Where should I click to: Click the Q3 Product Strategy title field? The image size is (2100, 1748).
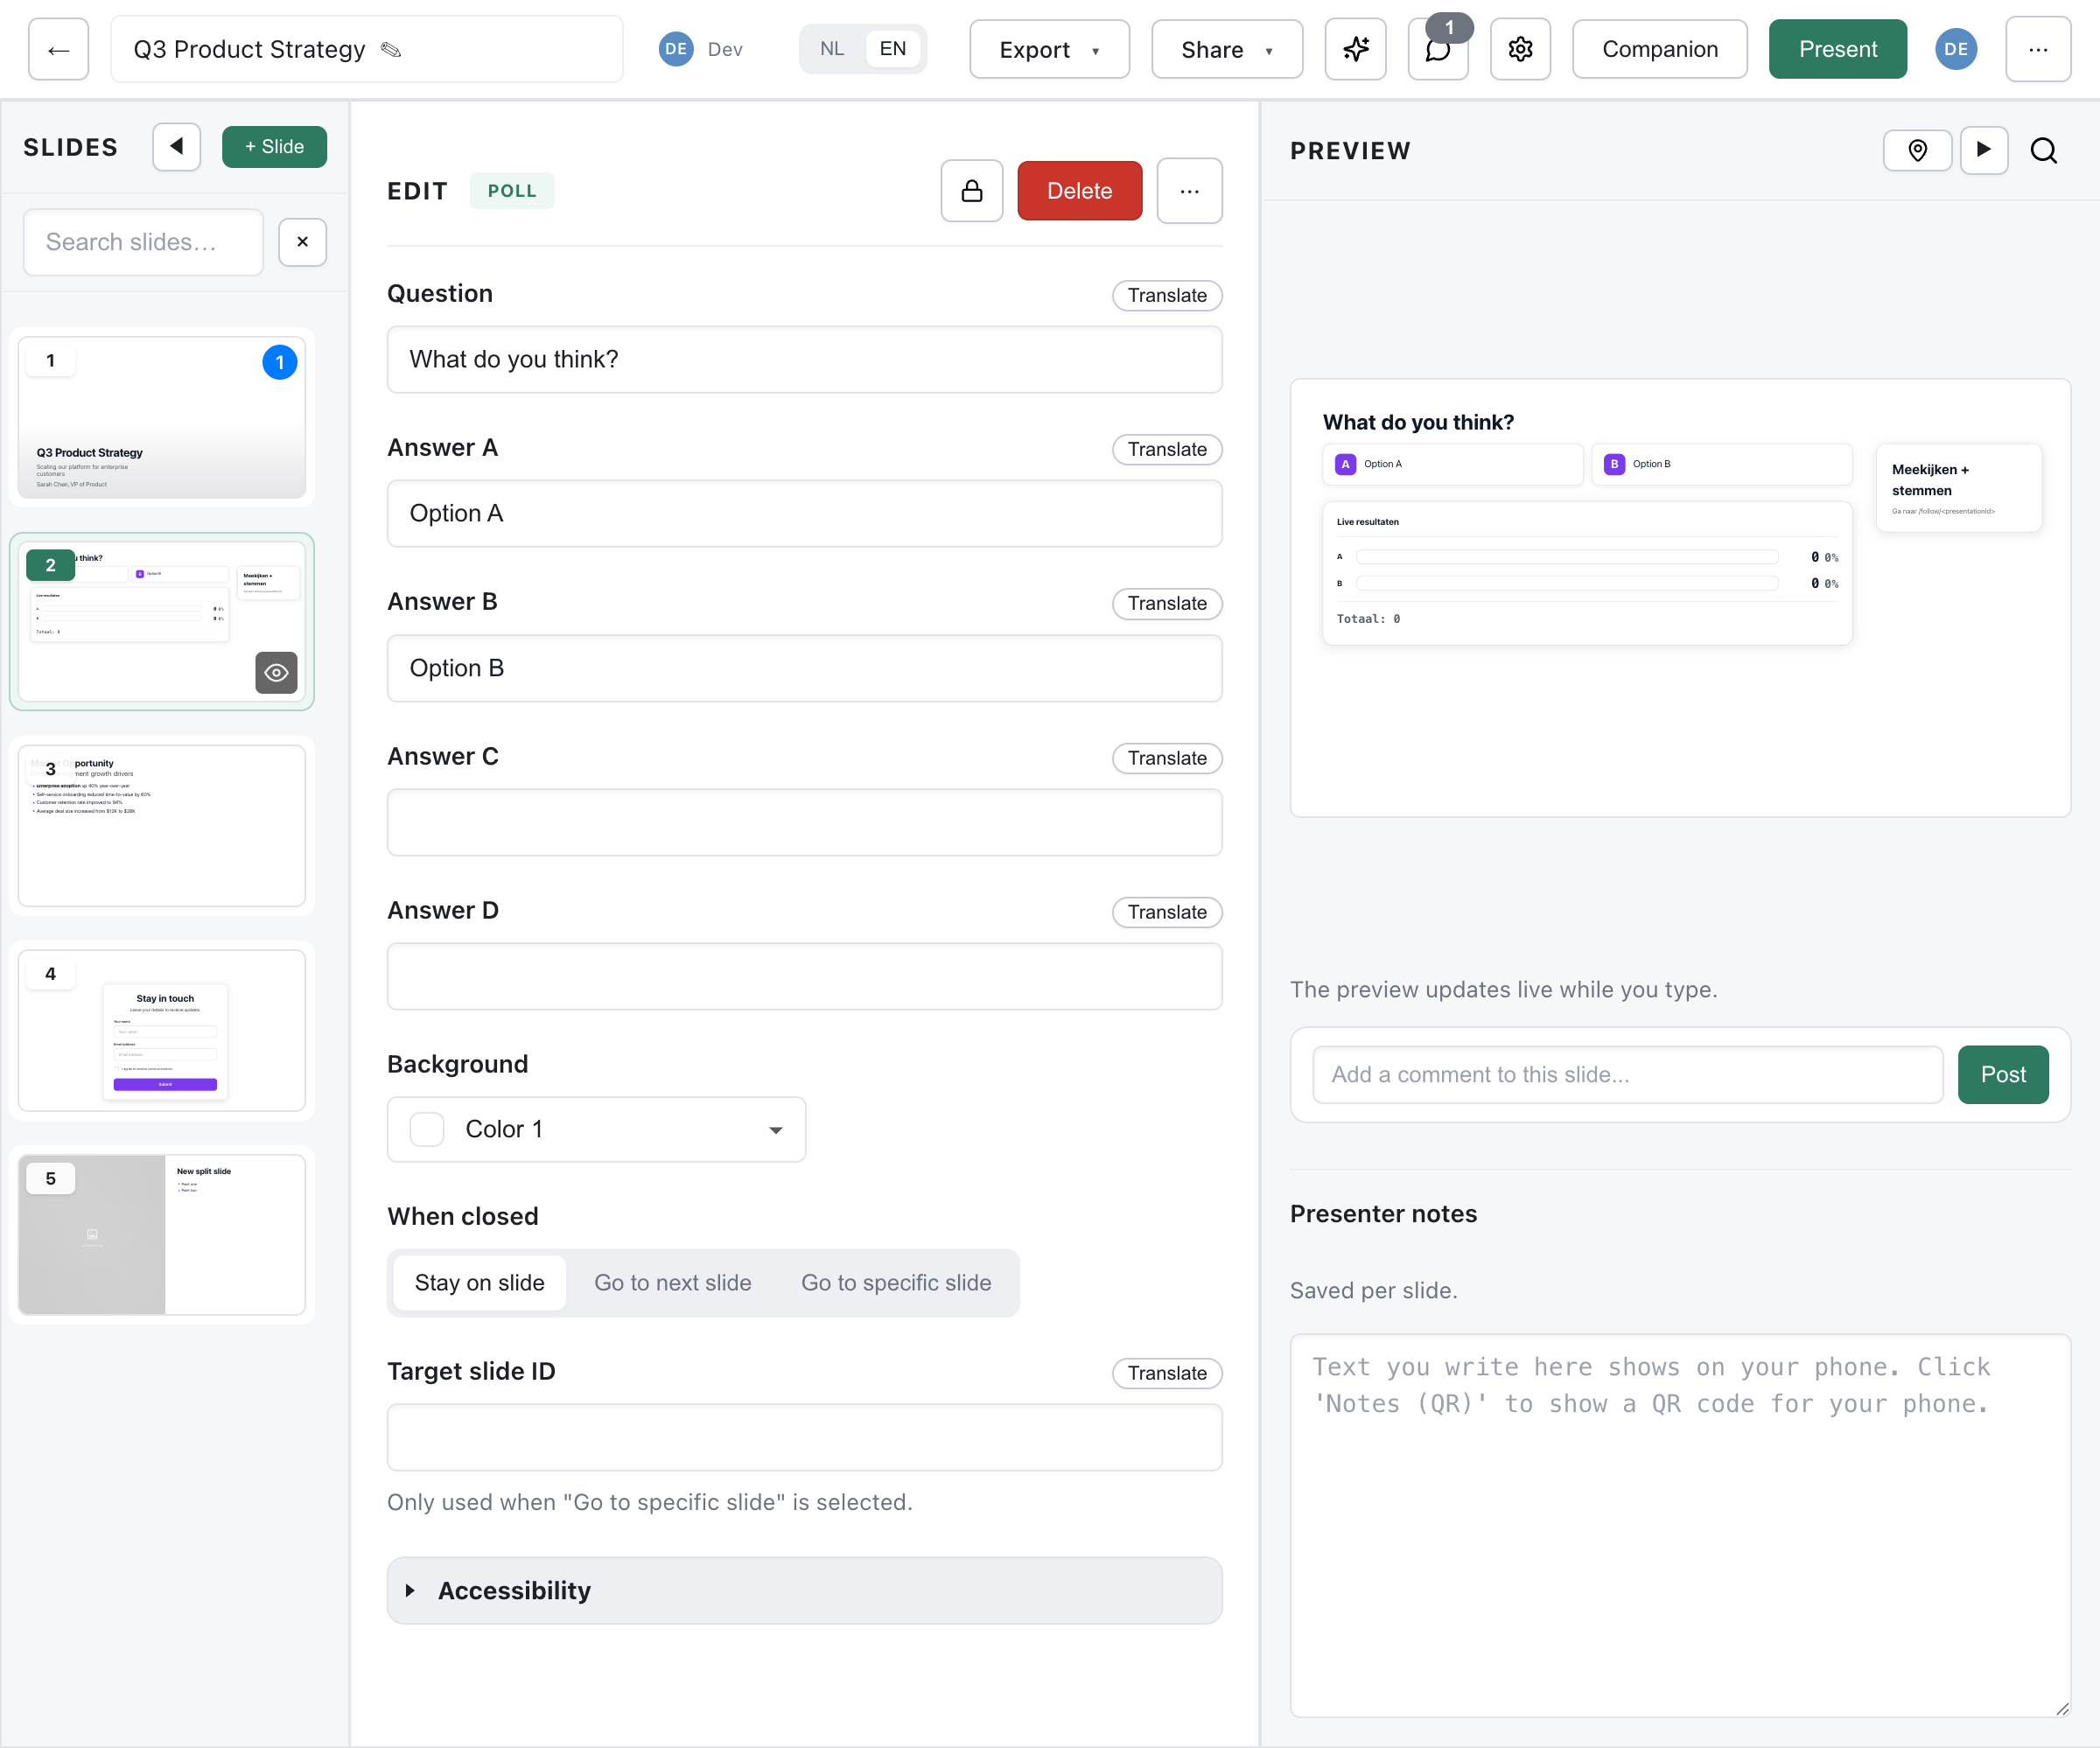tap(366, 49)
